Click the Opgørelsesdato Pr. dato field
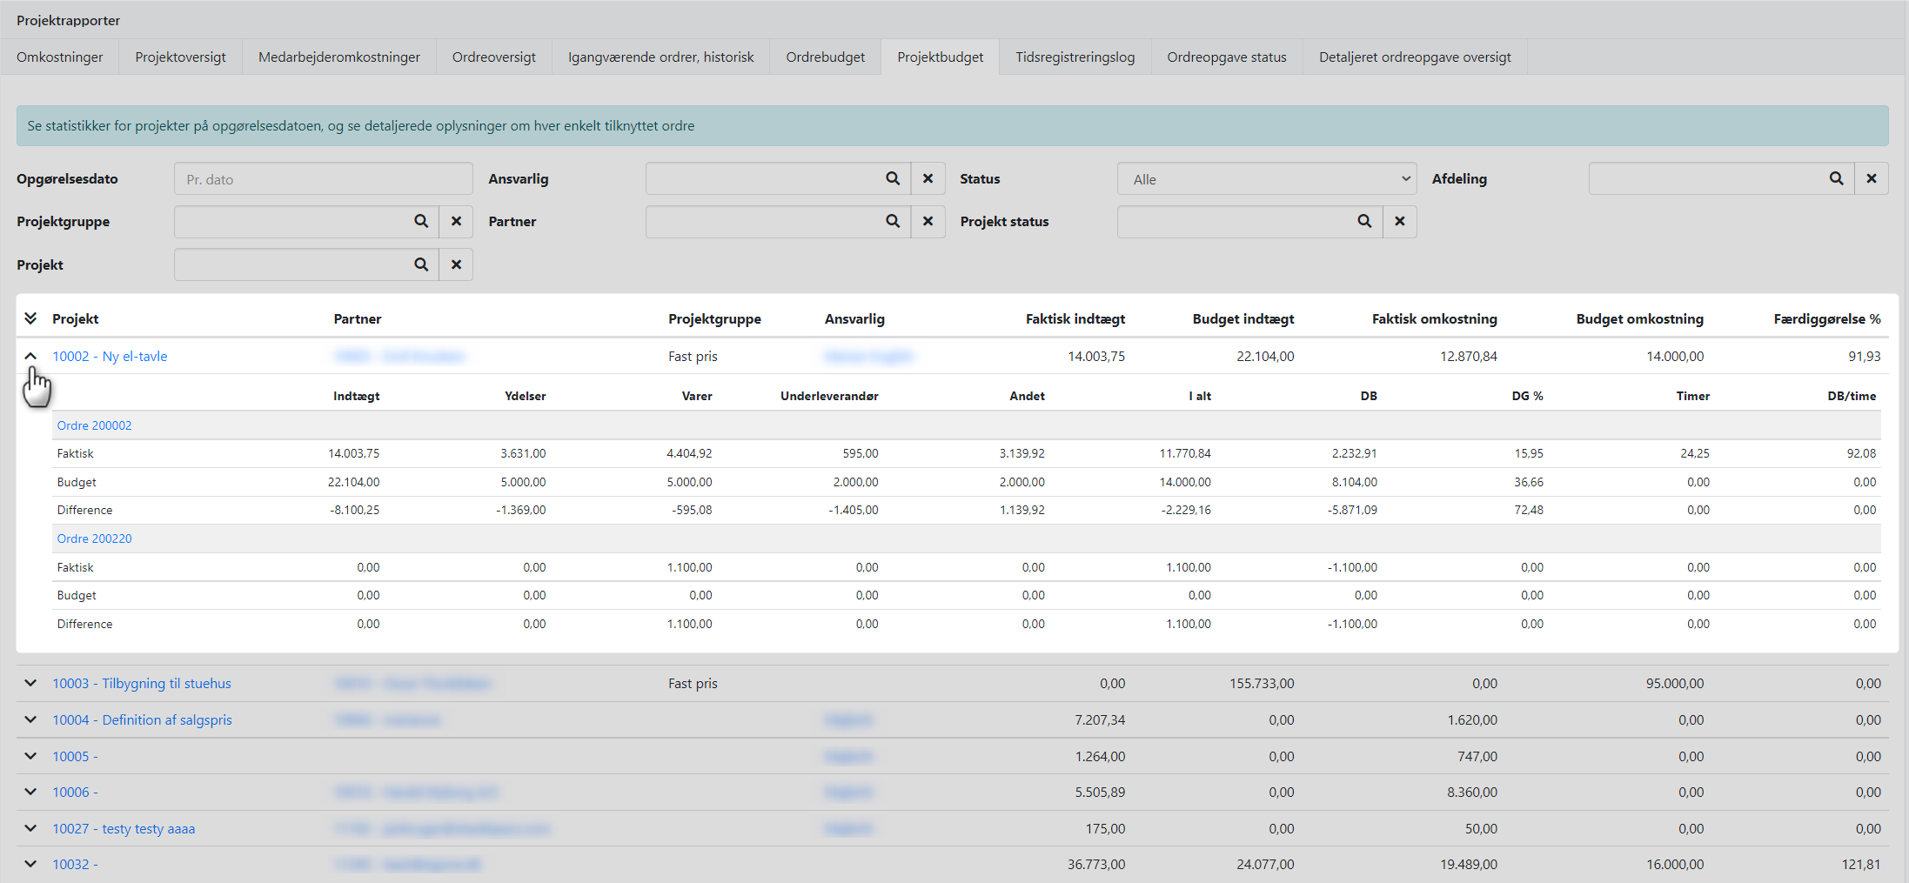 (324, 179)
